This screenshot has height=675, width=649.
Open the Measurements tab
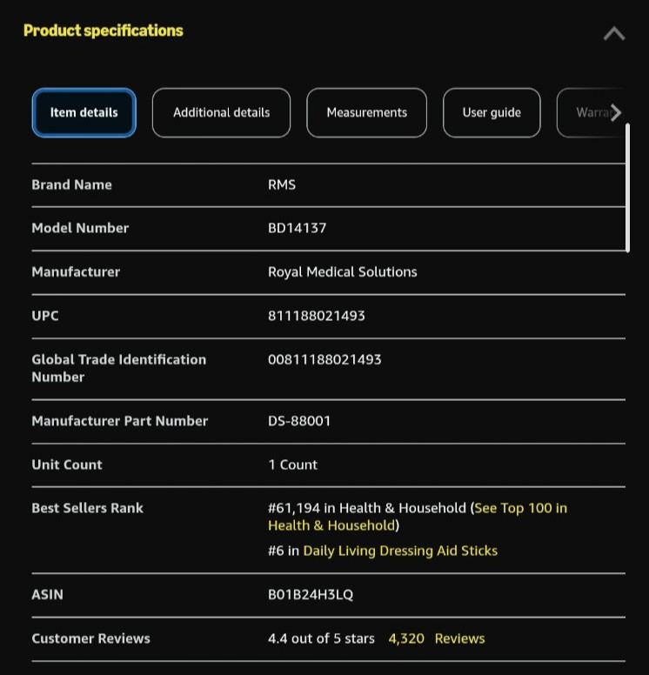pos(366,113)
